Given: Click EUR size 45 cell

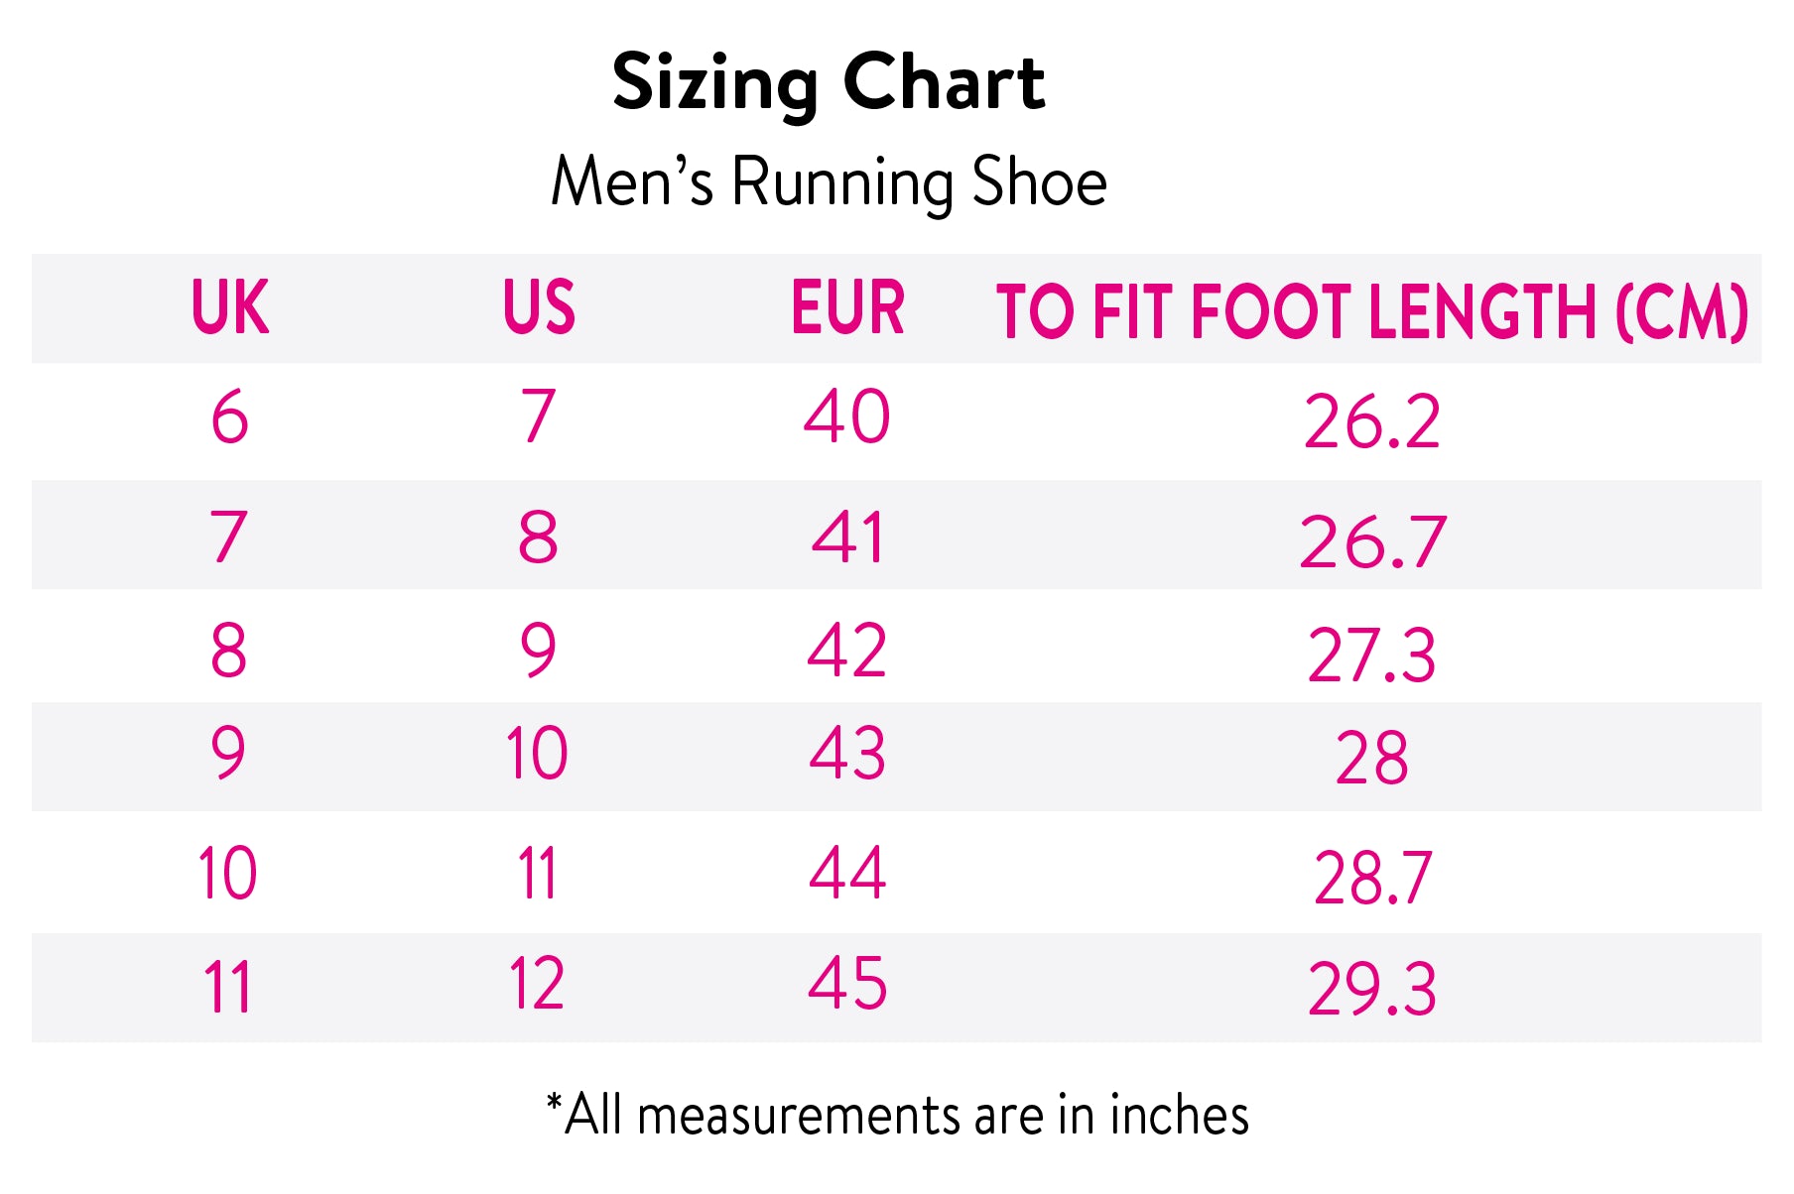Looking at the screenshot, I should [847, 984].
